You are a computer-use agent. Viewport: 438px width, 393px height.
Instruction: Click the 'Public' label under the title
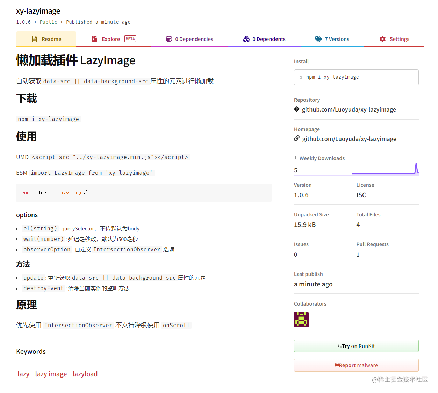pos(48,22)
